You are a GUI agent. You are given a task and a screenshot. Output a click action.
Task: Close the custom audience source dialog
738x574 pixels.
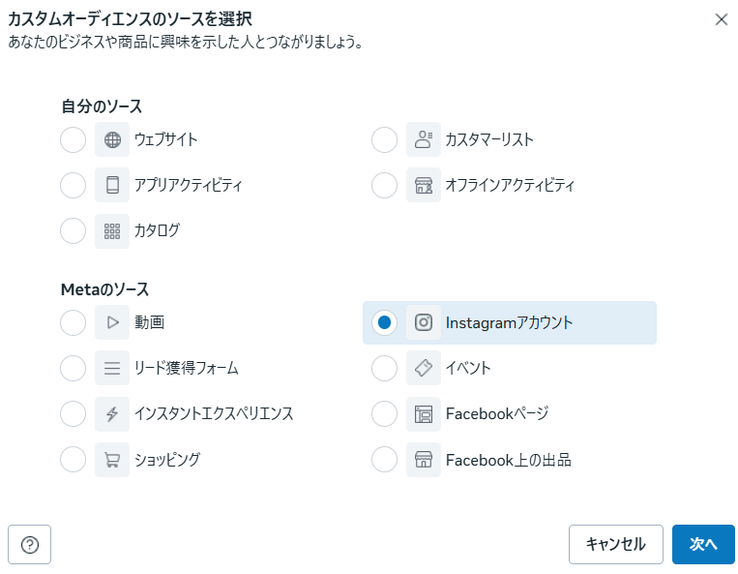721,19
